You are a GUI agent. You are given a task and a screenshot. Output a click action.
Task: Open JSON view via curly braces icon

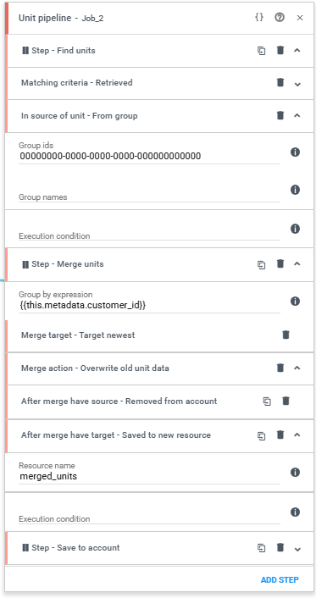[x=259, y=18]
